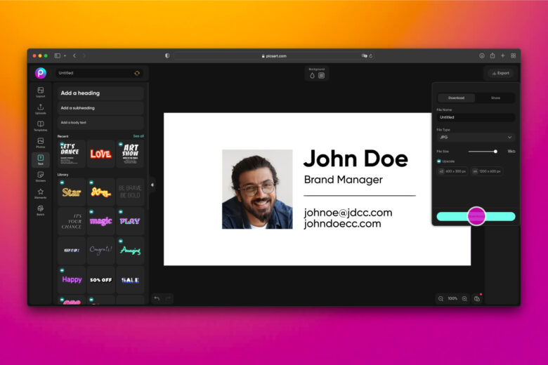Reload the page in Safari
The height and width of the screenshot is (365, 548).
pos(371,56)
